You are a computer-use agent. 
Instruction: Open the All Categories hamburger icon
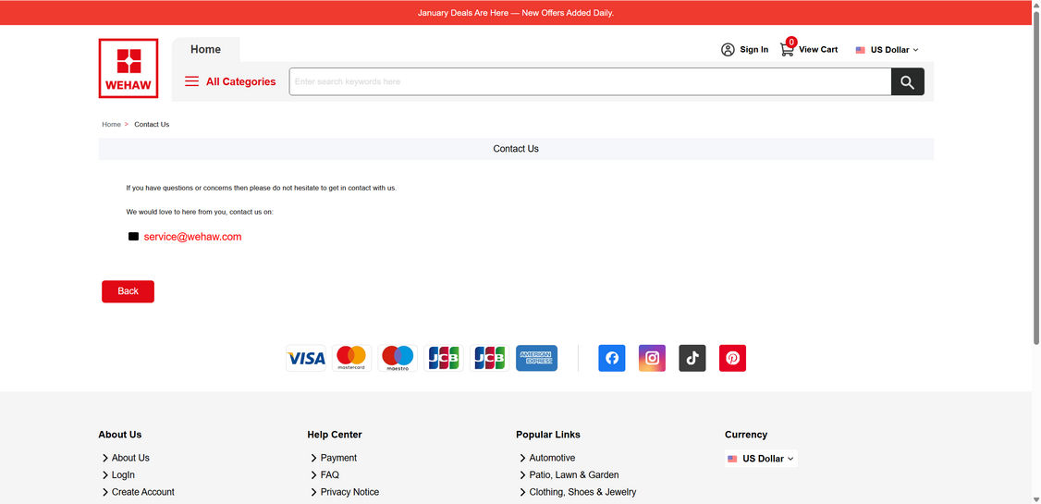[192, 81]
